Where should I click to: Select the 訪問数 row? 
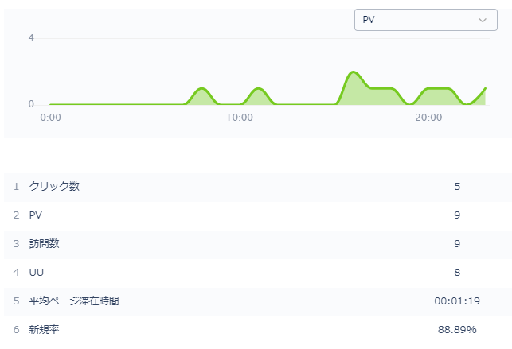click(256, 244)
